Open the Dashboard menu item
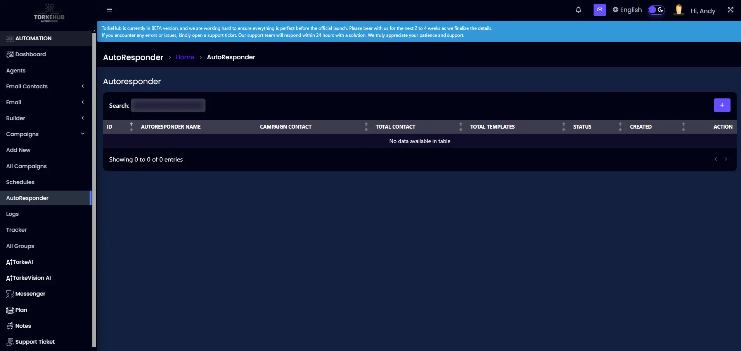 coord(30,54)
